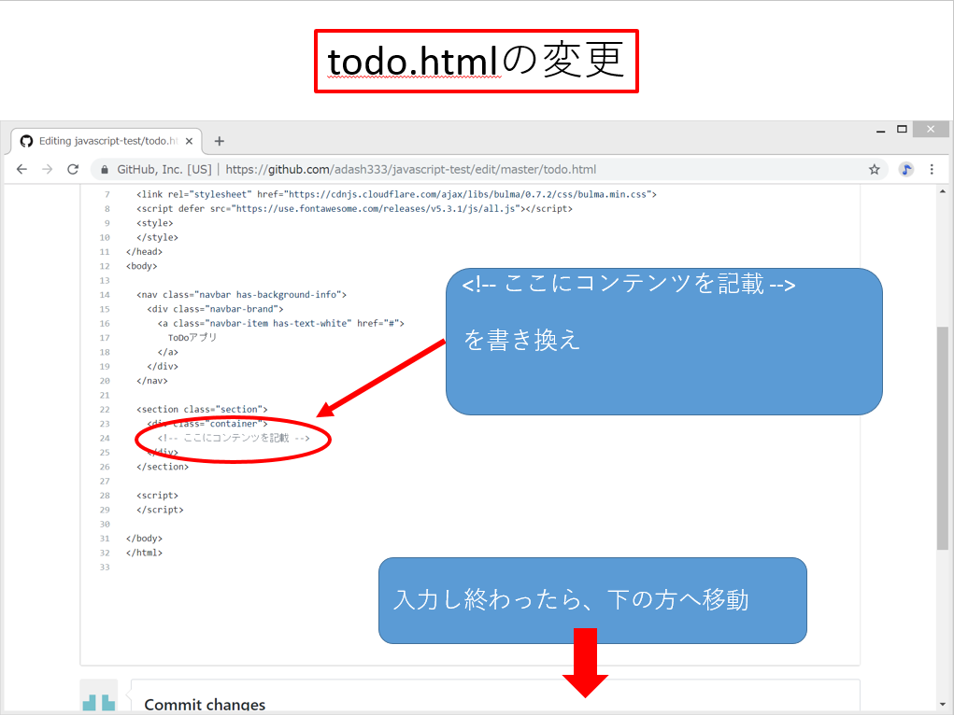Viewport: 954px width, 715px height.
Task: Select the Editing javascript-test/todo.html tab
Action: point(103,141)
